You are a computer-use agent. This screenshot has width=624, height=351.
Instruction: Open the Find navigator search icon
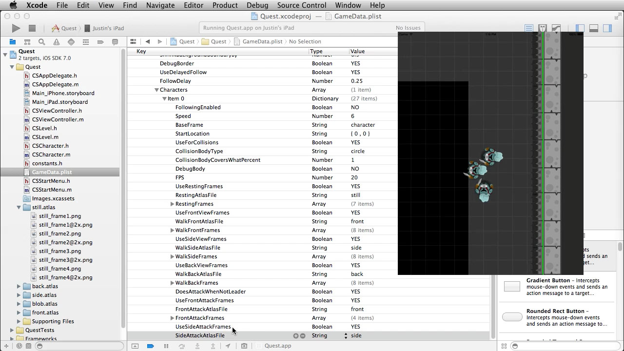(x=42, y=42)
